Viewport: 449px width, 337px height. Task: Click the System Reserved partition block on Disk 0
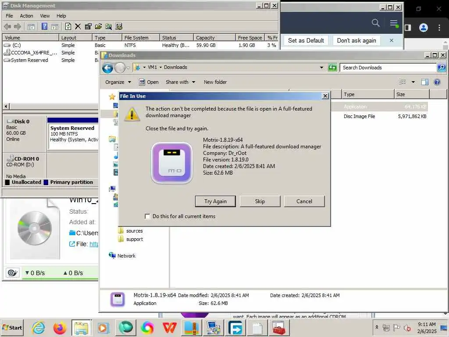tap(74, 135)
